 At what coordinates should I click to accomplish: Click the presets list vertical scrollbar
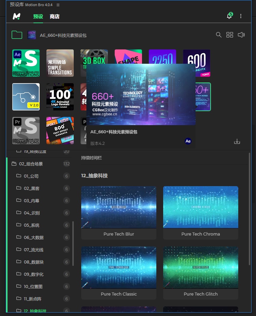pos(250,209)
